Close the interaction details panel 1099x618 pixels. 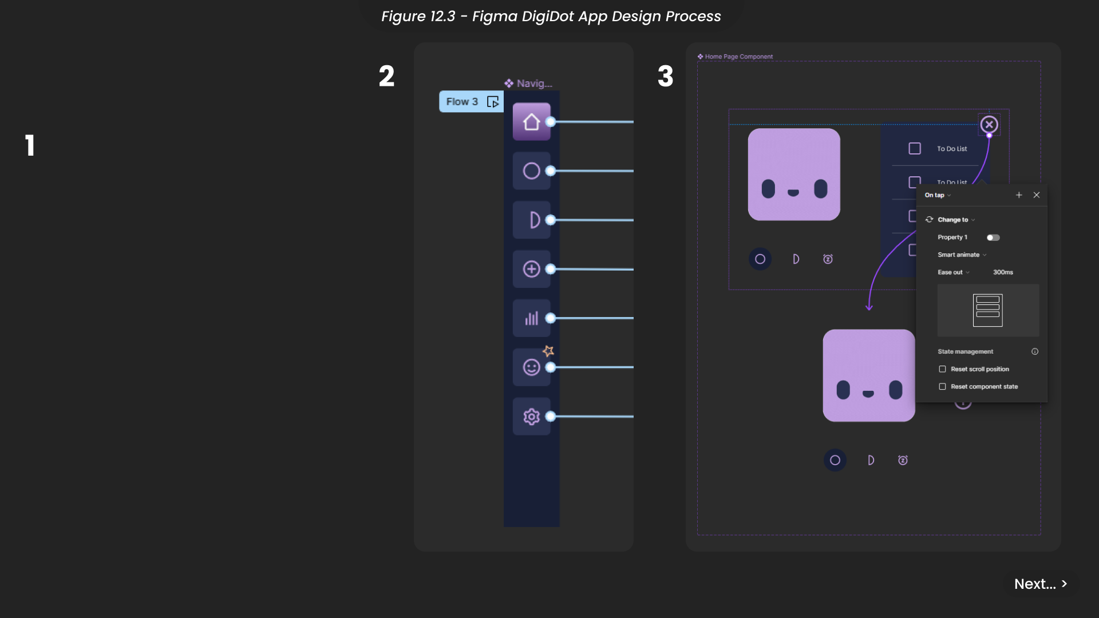click(1037, 195)
